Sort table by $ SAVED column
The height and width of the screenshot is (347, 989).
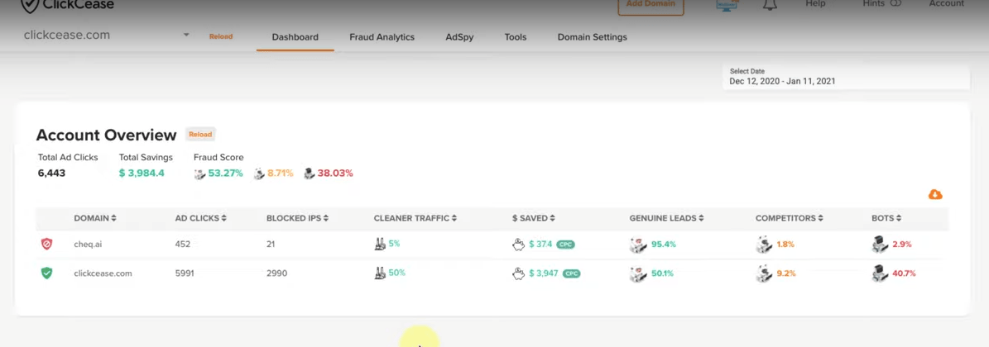(535, 218)
